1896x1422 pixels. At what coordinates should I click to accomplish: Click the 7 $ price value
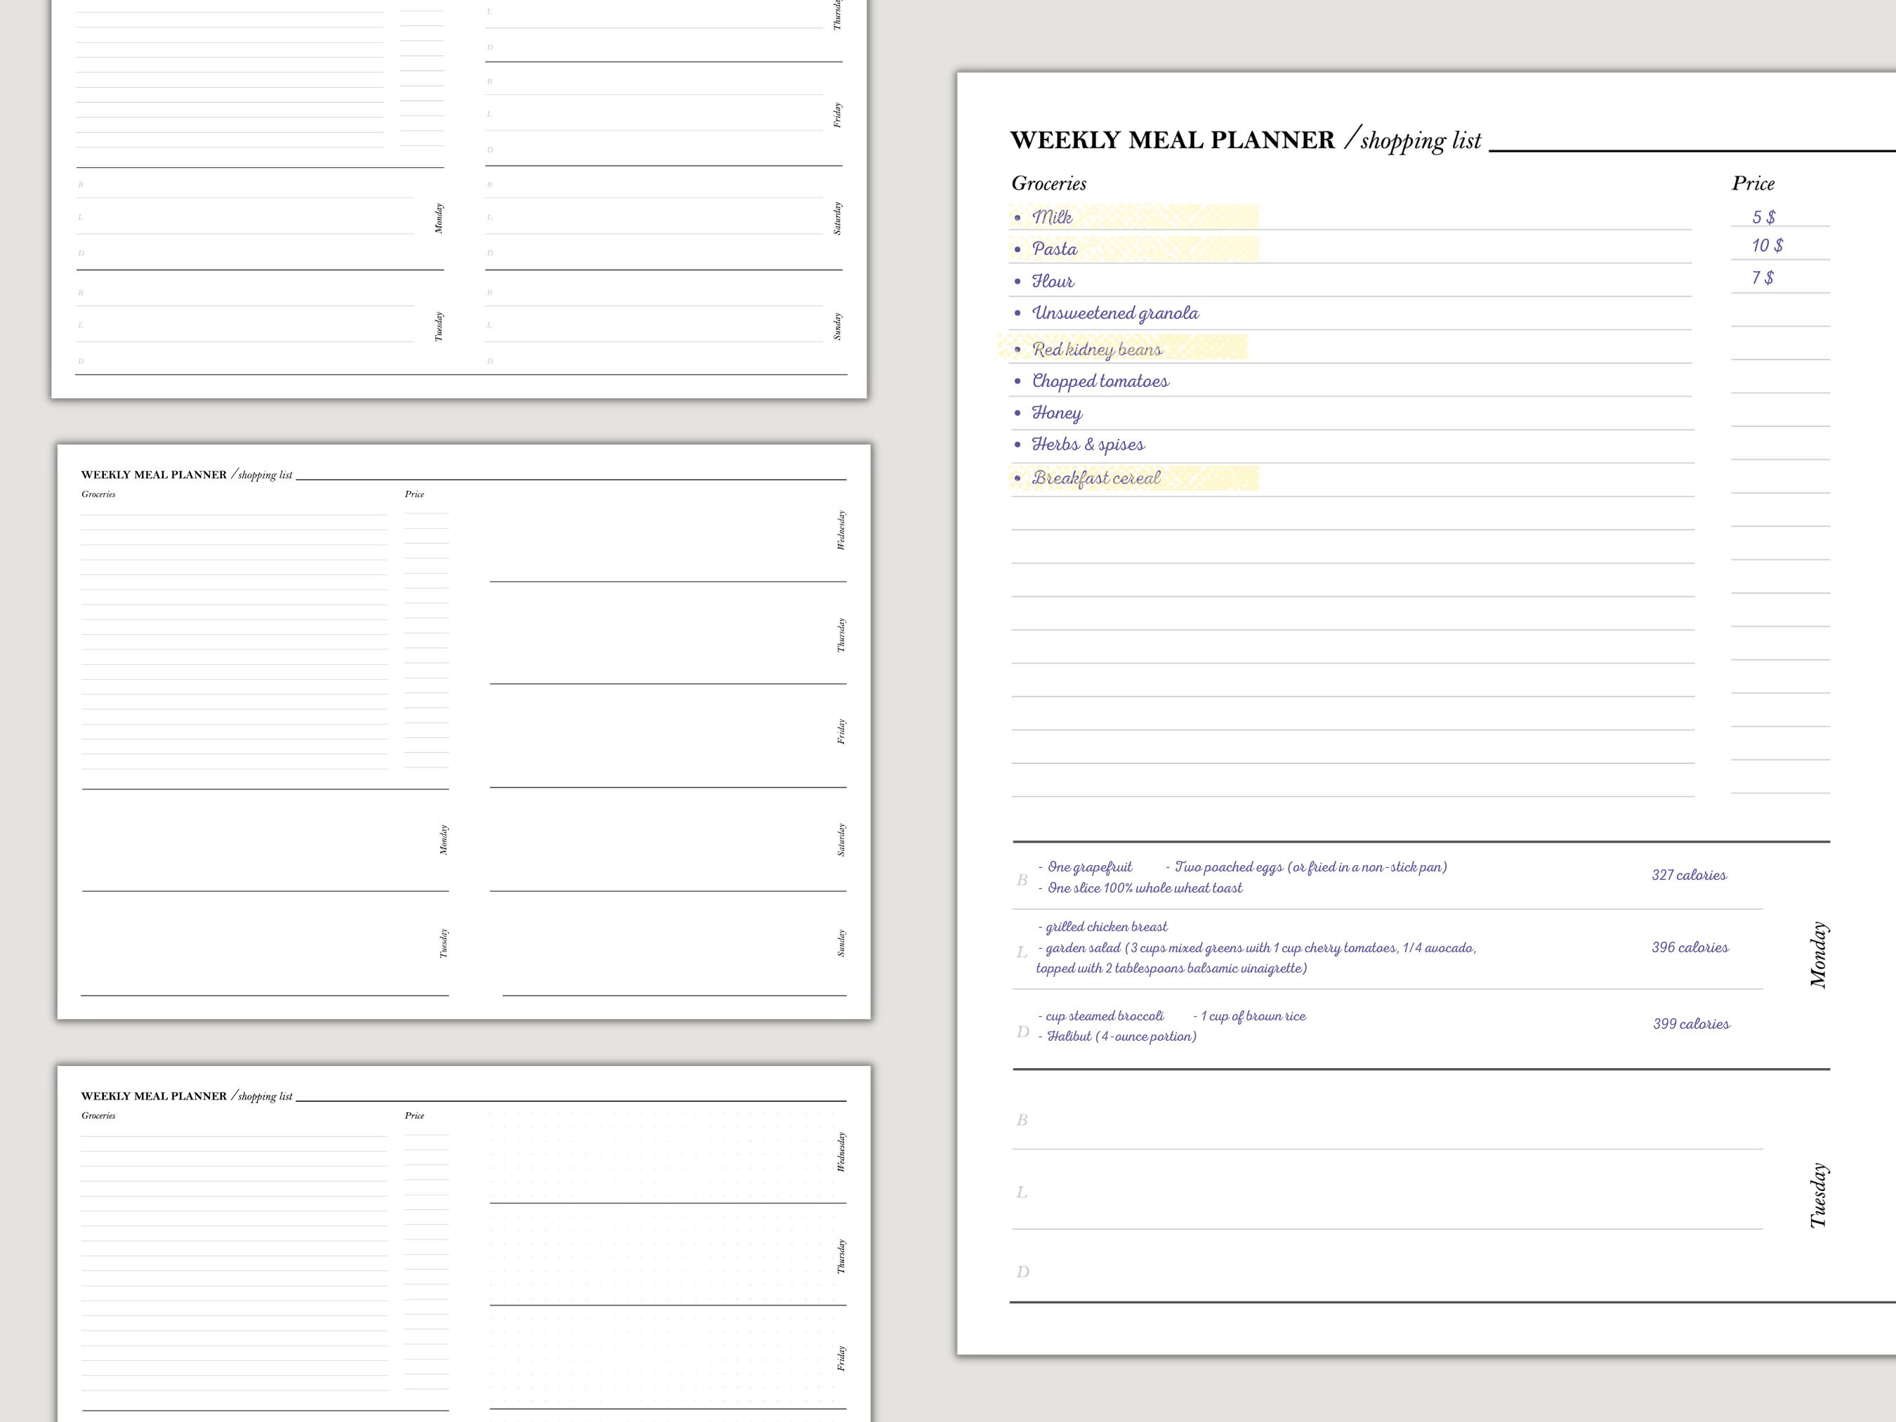coord(1763,277)
